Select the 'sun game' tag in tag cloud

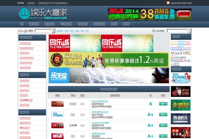[x=180, y=57]
